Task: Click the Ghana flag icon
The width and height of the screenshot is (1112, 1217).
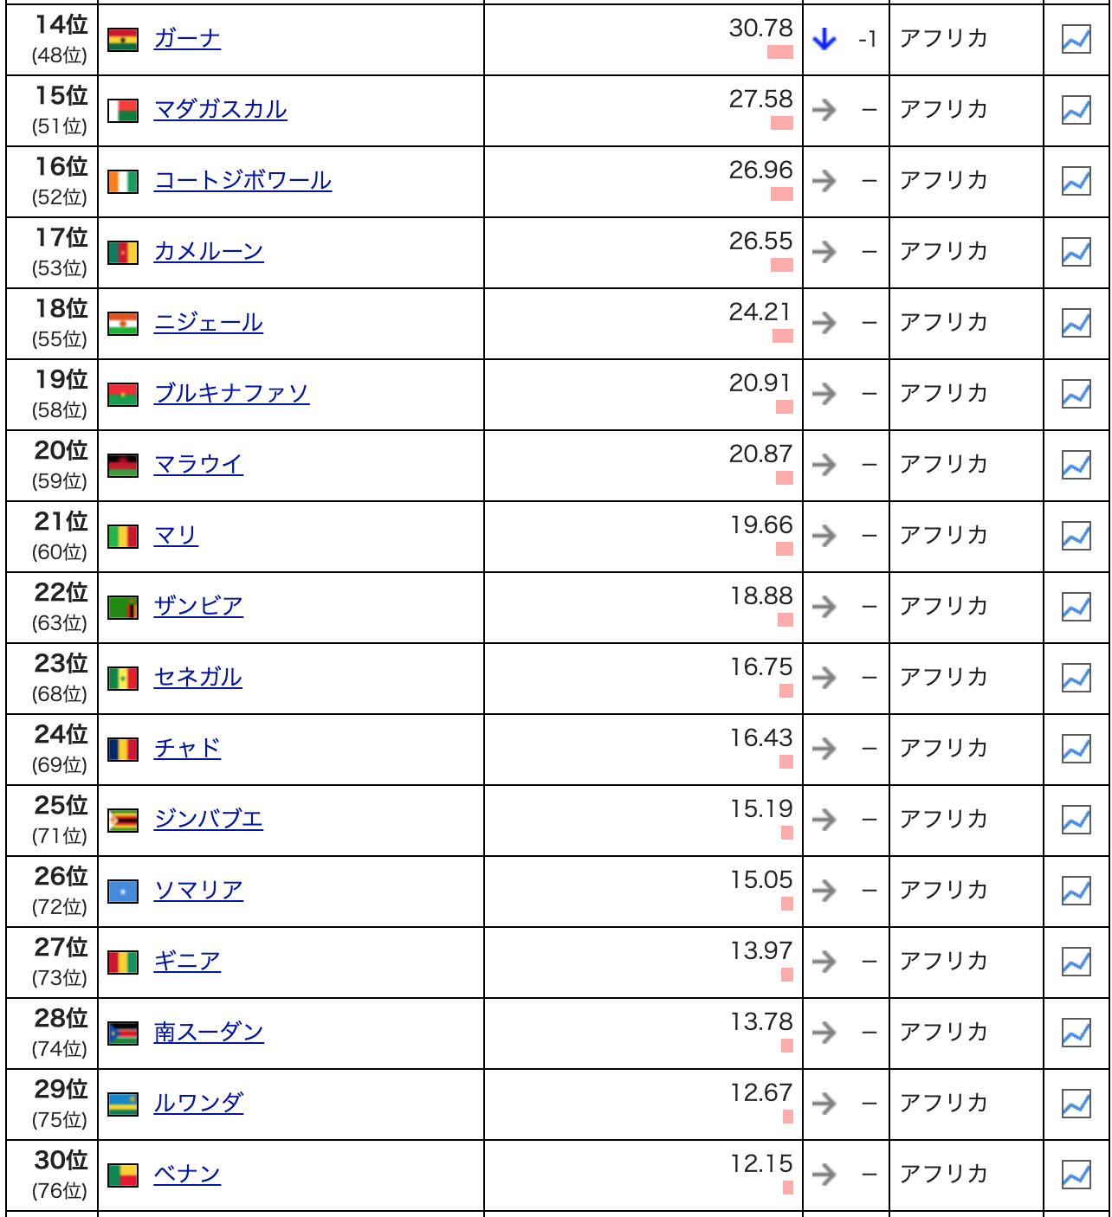Action: [x=123, y=40]
